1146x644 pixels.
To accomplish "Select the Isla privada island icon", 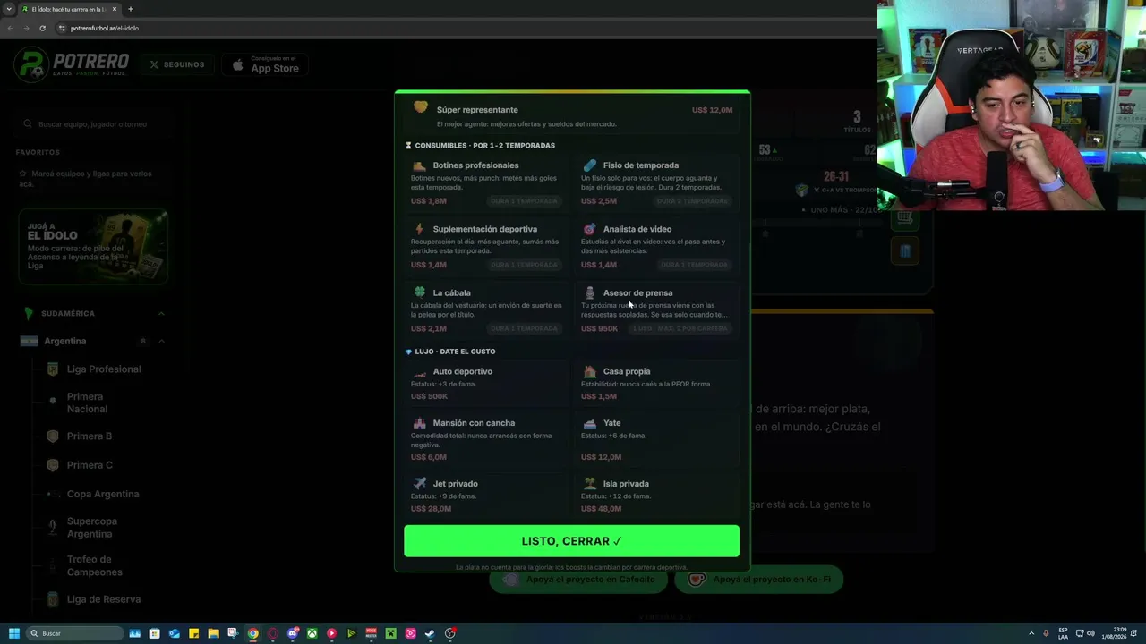I will (x=589, y=484).
